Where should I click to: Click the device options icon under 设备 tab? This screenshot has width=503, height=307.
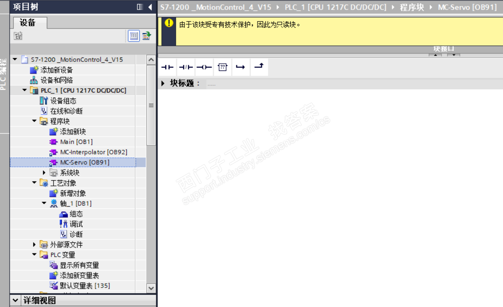click(x=18, y=35)
